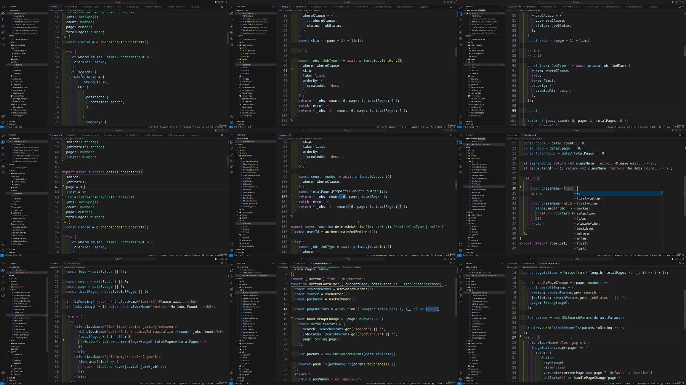This screenshot has width=686, height=385.
Task: Switch to page.tsx tab in the '// 2 10' window
Action: coord(654,6)
